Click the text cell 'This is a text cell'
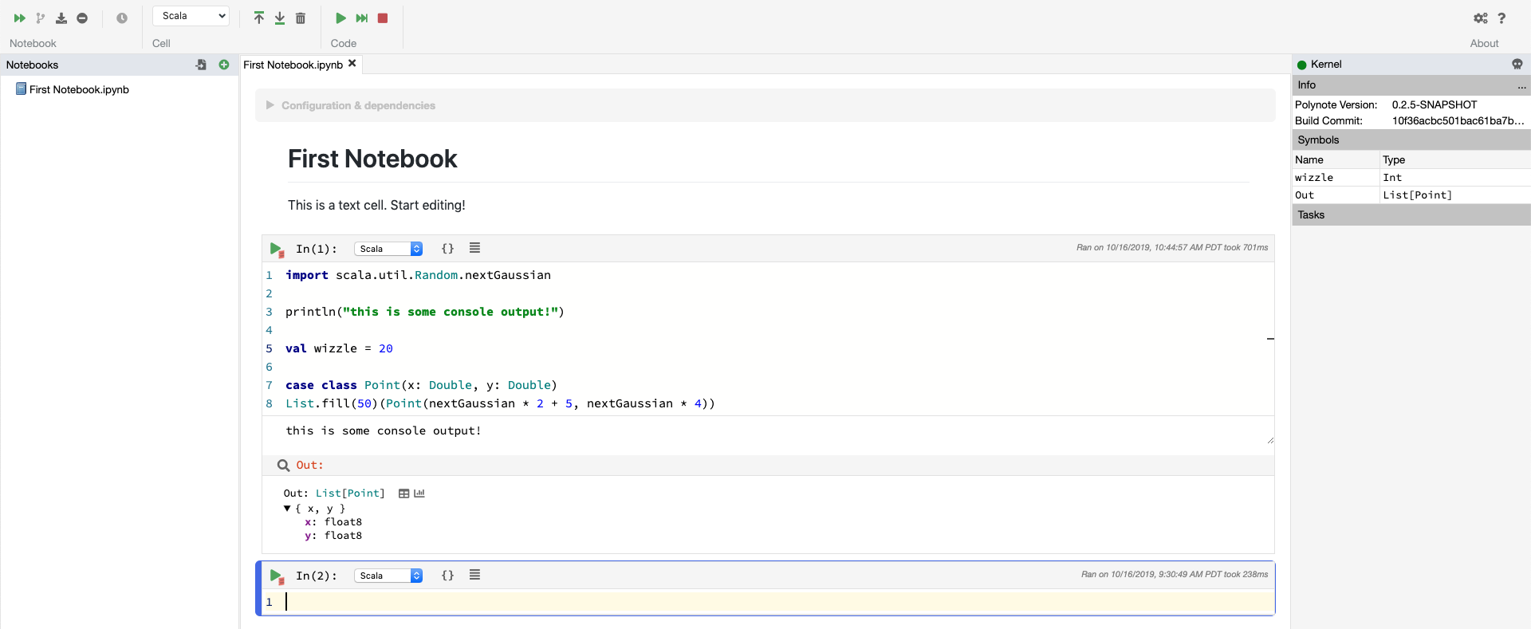The width and height of the screenshot is (1531, 629). pos(376,205)
